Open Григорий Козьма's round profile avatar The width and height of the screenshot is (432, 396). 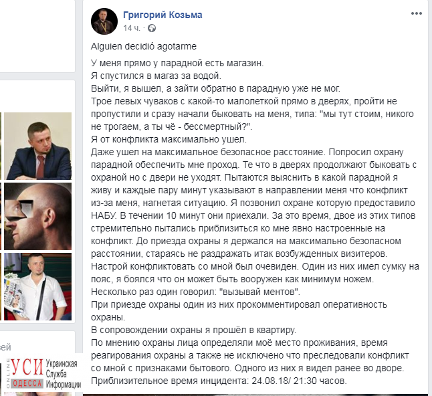point(104,21)
